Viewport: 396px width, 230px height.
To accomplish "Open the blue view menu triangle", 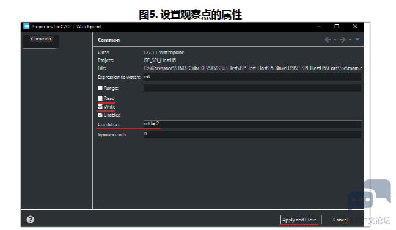I will coord(358,40).
